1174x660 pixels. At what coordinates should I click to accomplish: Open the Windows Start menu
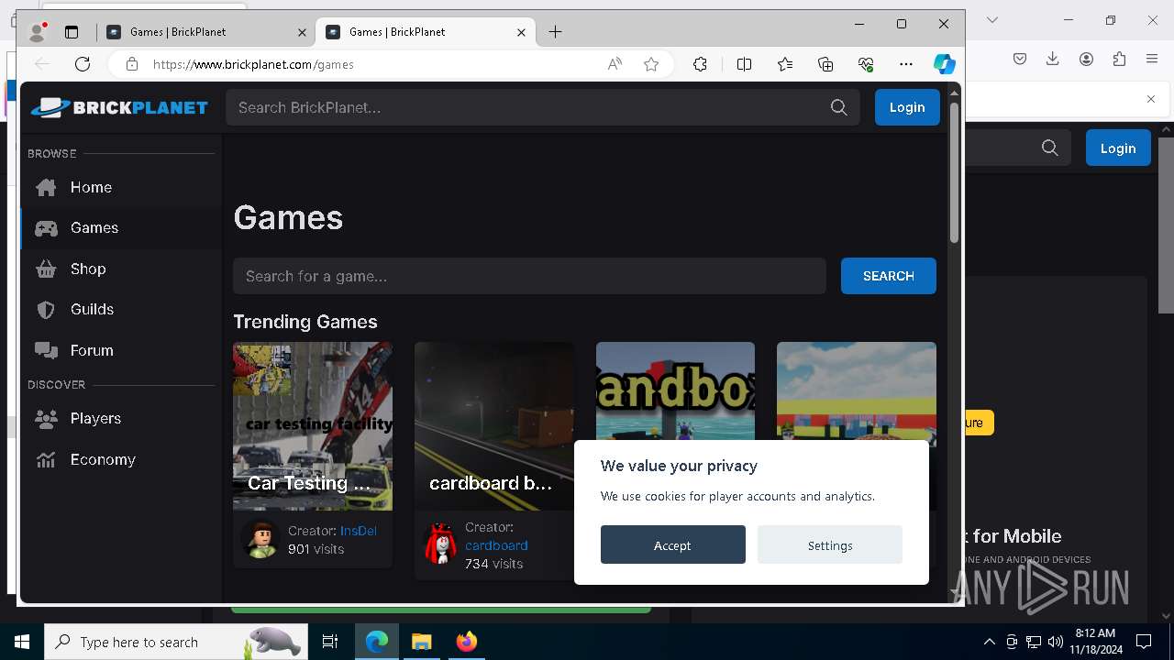point(22,642)
